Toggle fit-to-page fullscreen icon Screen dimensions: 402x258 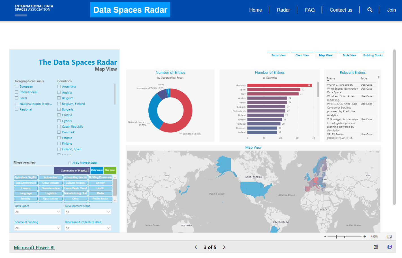[x=389, y=237]
